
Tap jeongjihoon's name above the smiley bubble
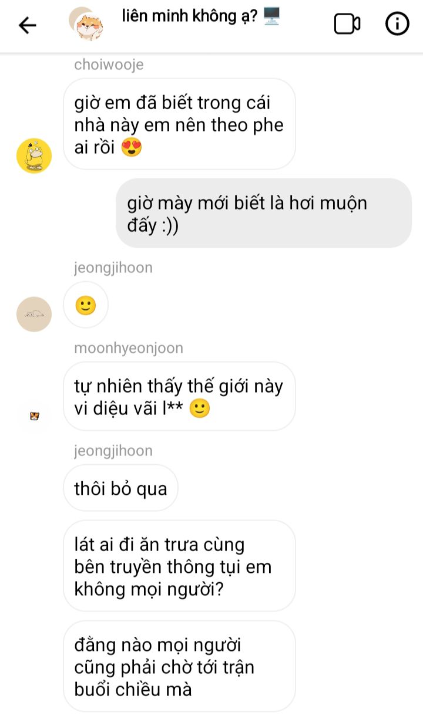click(113, 268)
